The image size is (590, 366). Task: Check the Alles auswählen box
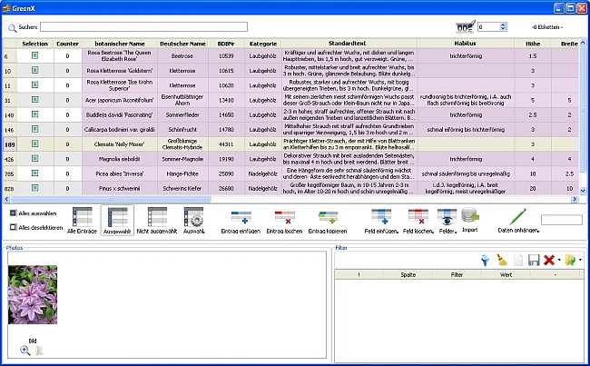pos(14,213)
